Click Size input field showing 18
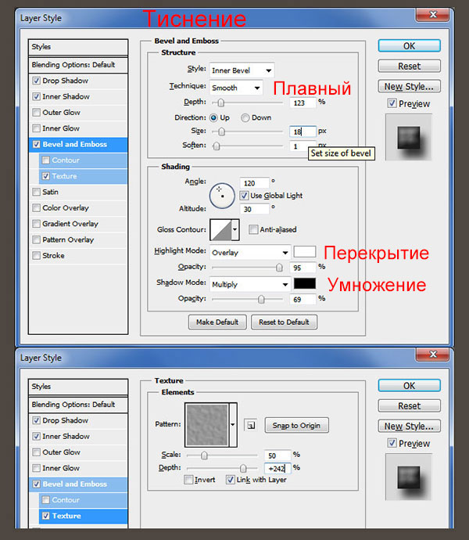The width and height of the screenshot is (469, 540). (303, 131)
